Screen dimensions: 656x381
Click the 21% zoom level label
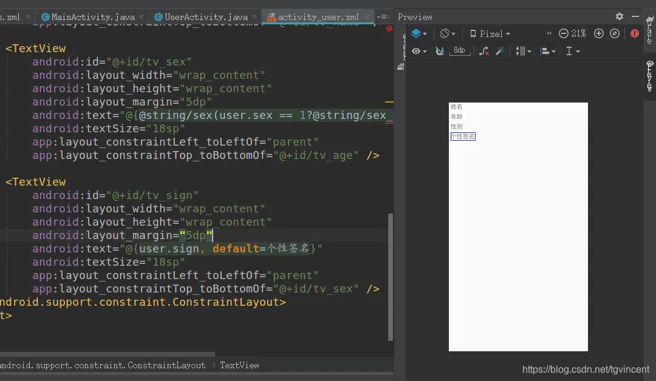click(x=578, y=33)
